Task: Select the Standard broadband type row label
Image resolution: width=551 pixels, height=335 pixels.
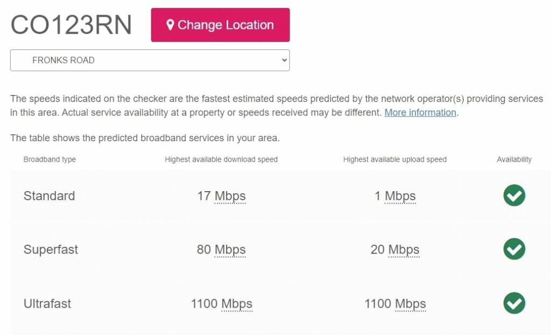Action: 49,196
